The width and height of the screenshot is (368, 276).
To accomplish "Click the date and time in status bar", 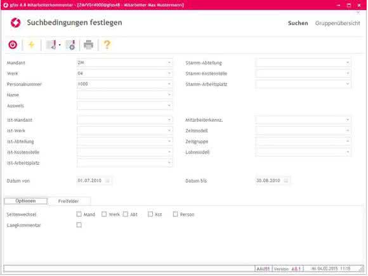I will click(331, 268).
